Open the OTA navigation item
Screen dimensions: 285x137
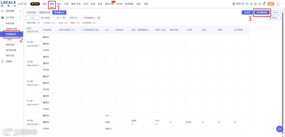[x=86, y=4]
